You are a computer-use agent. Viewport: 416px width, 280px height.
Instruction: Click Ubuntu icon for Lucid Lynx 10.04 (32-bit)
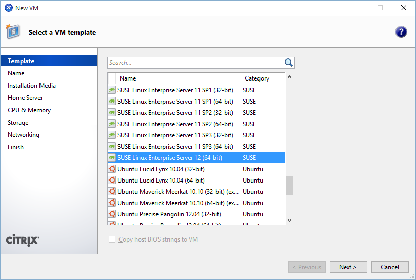[112, 169]
